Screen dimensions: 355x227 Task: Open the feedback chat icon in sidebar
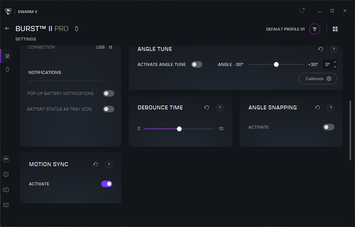tap(6, 205)
